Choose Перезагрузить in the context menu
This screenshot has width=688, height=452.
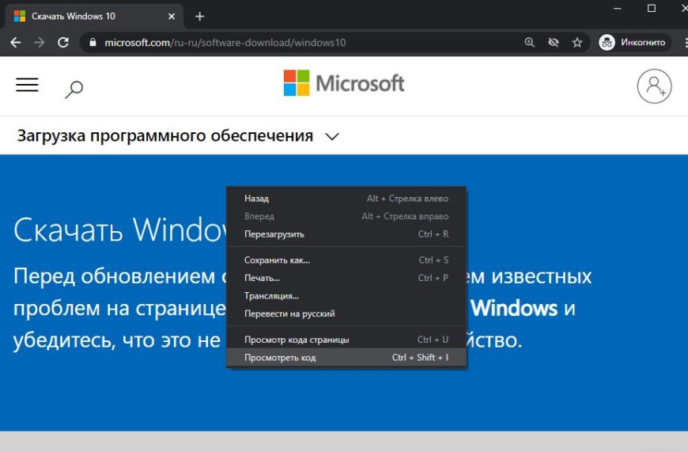[x=346, y=234]
